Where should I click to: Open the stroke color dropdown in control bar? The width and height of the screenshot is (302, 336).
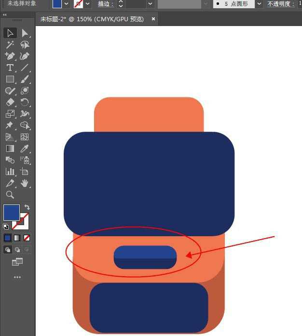tap(88, 4)
